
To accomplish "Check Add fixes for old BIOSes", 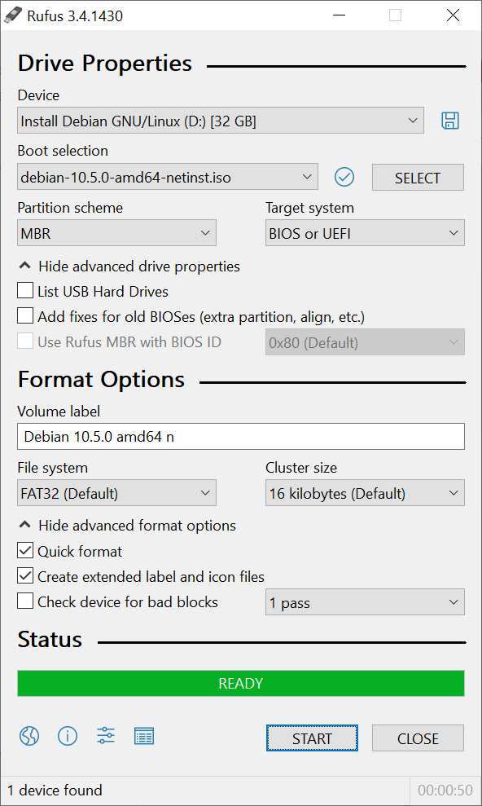I will point(25,316).
